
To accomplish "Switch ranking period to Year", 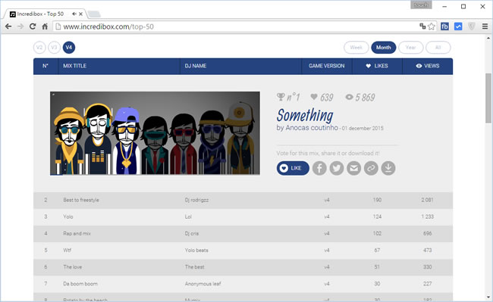I will click(x=410, y=48).
